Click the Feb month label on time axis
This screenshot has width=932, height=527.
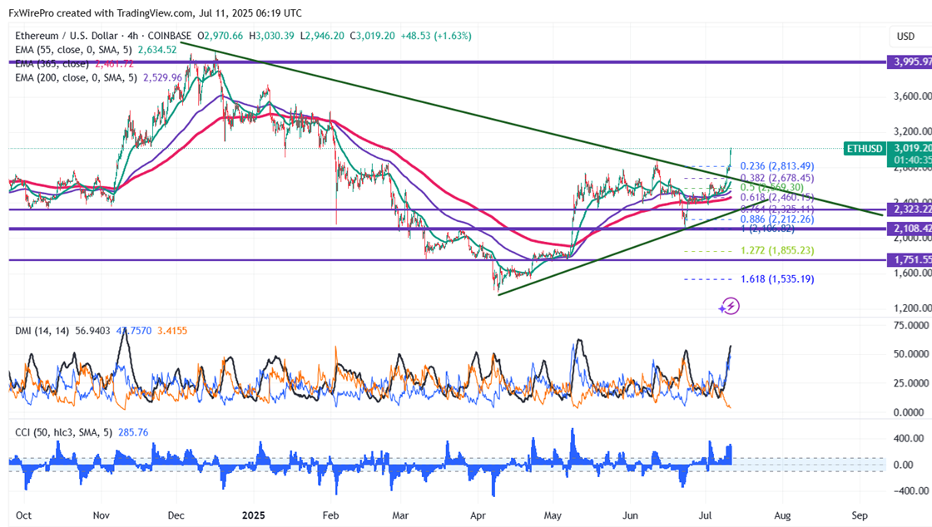pyautogui.click(x=330, y=515)
